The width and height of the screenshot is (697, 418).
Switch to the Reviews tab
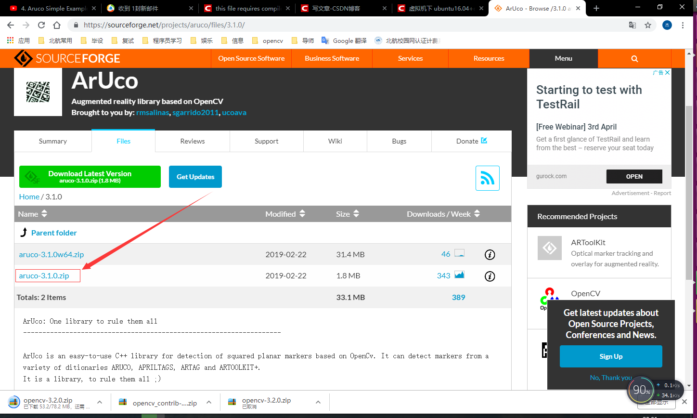pyautogui.click(x=192, y=141)
